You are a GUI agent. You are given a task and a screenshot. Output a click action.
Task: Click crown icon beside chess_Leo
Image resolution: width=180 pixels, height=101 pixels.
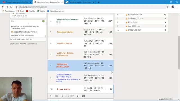127,30
